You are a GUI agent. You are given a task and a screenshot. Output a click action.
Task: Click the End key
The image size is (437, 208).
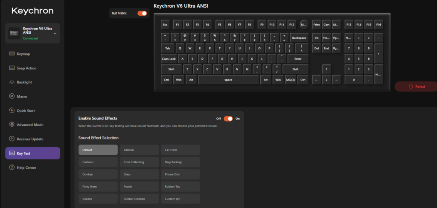point(326,48)
